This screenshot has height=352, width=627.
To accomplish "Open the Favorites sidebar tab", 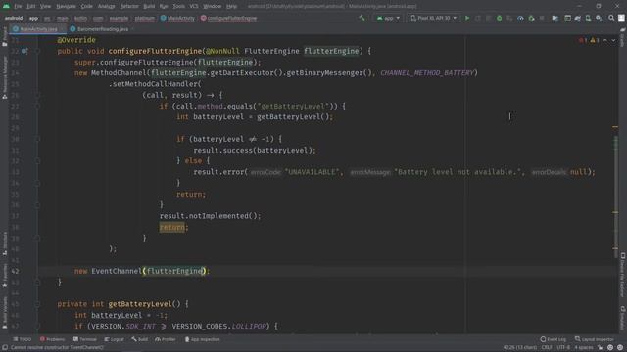I will (4, 276).
